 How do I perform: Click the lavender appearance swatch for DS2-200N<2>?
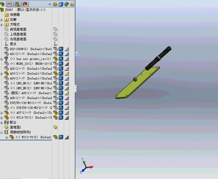point(67,49)
